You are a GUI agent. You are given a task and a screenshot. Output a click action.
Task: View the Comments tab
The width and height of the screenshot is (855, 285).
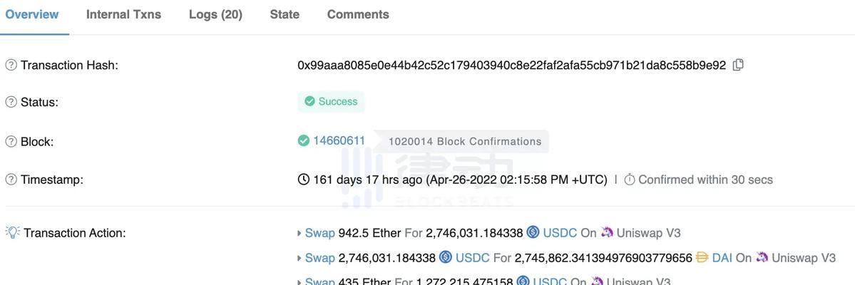coord(358,15)
